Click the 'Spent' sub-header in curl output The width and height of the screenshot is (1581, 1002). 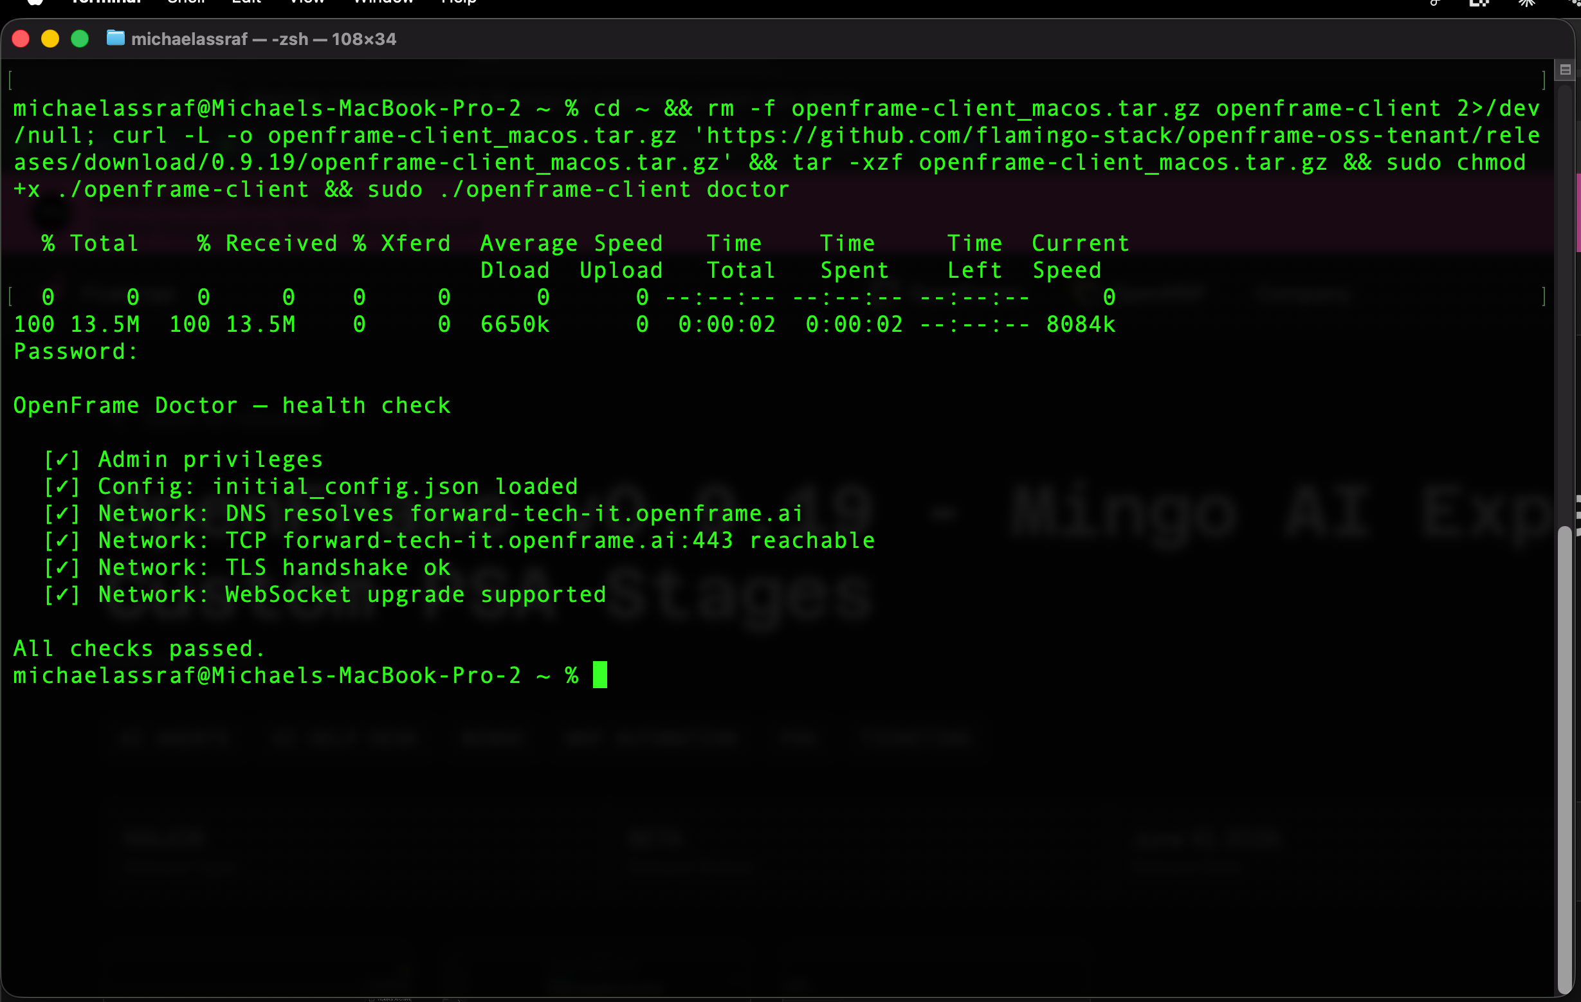coord(854,270)
